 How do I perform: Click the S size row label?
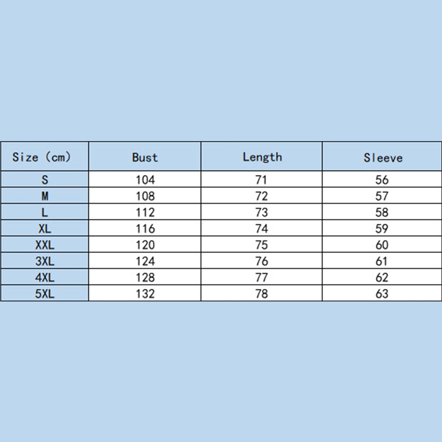click(x=45, y=180)
